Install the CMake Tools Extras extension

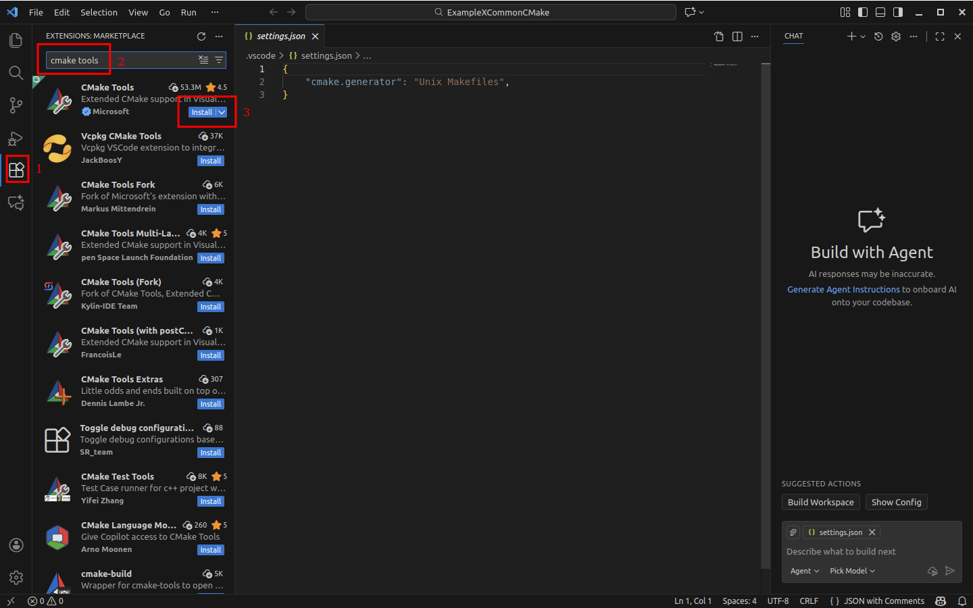211,404
